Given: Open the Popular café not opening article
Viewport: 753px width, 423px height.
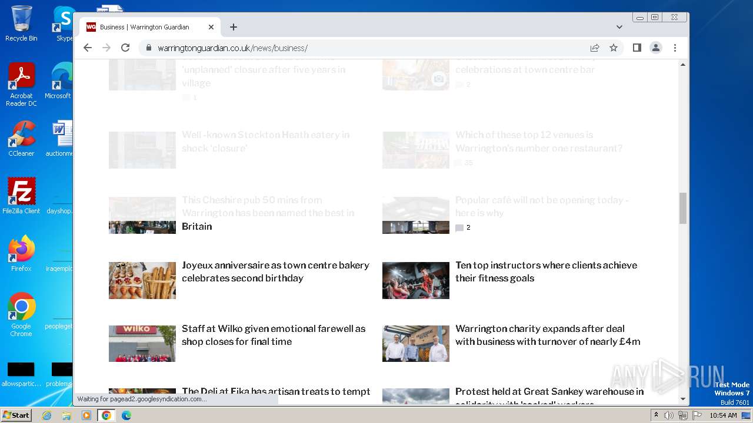Looking at the screenshot, I should coord(542,206).
